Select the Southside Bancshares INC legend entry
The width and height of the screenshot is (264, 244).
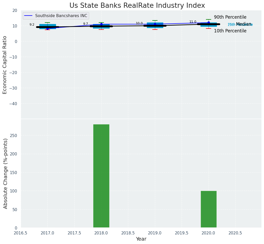(x=61, y=16)
